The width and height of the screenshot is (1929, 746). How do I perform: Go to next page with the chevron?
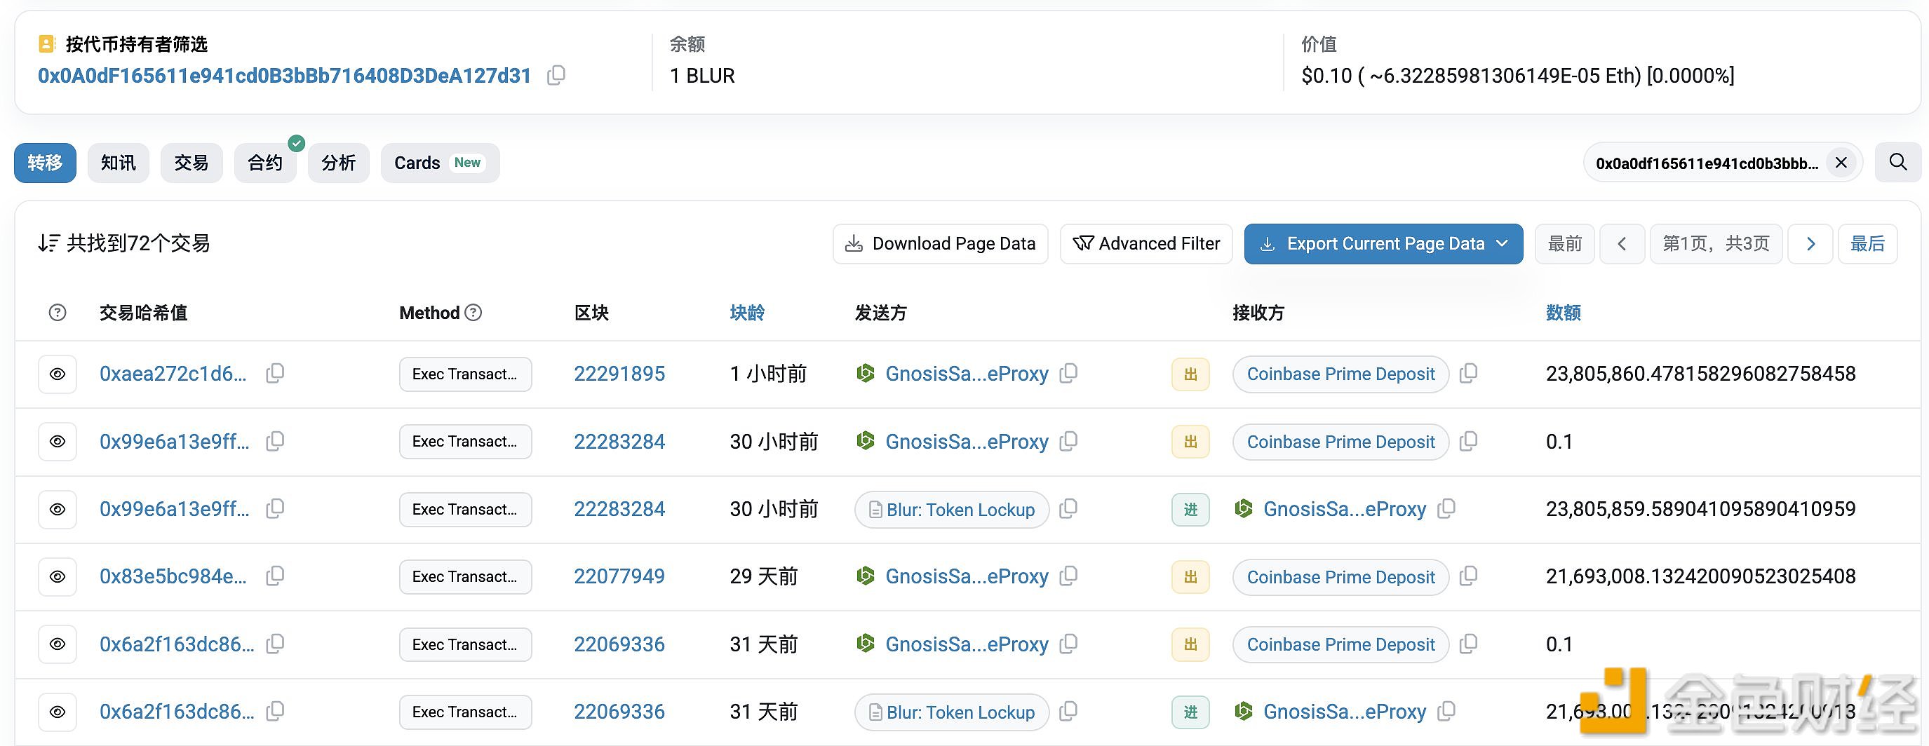coord(1810,243)
